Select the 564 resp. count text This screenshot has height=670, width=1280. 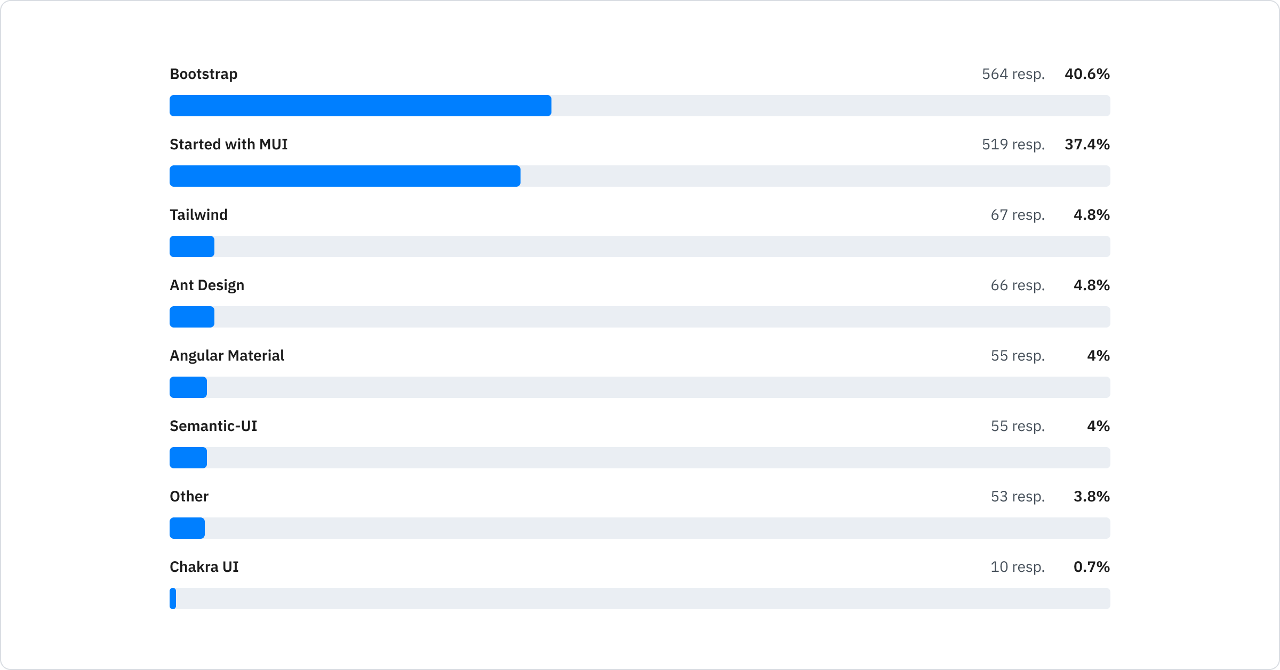pyautogui.click(x=1013, y=74)
